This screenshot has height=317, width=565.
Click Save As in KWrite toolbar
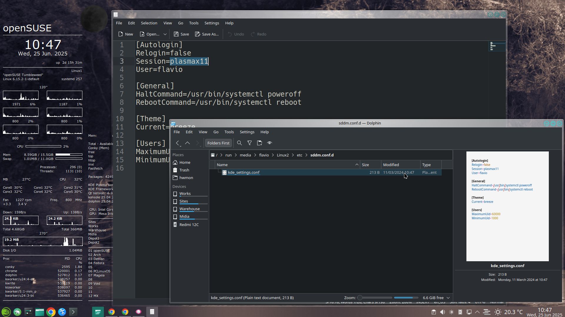coord(207,34)
